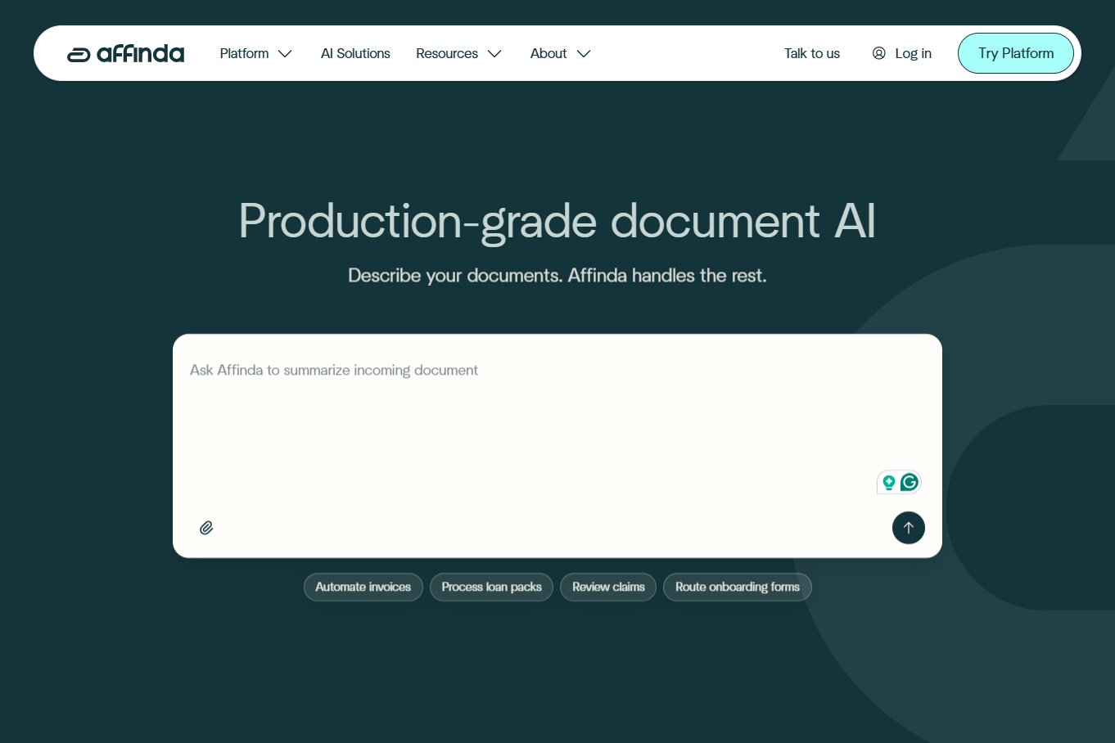
Task: Expand the Platform menu chevron
Action: click(285, 54)
